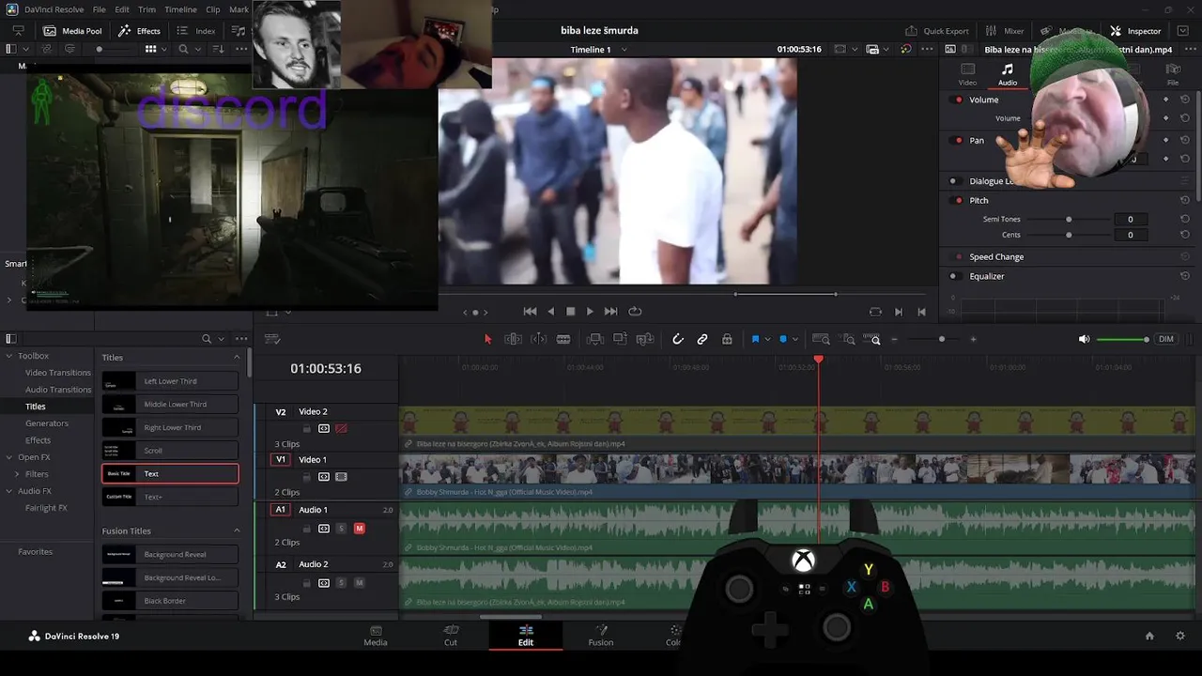1202x676 pixels.
Task: Toggle the Mute button on Audio 1
Action: click(359, 529)
